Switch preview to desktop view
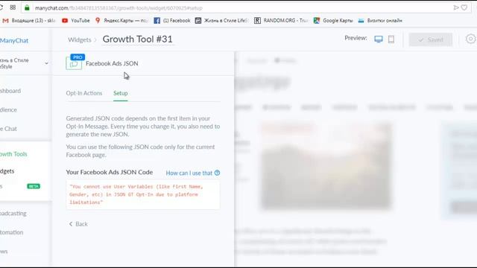477x268 pixels. pos(379,39)
